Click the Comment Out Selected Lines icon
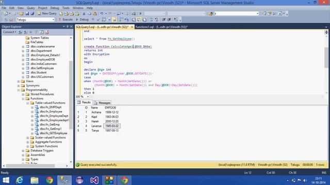Screen dimensions: 330x185 click(151, 20)
